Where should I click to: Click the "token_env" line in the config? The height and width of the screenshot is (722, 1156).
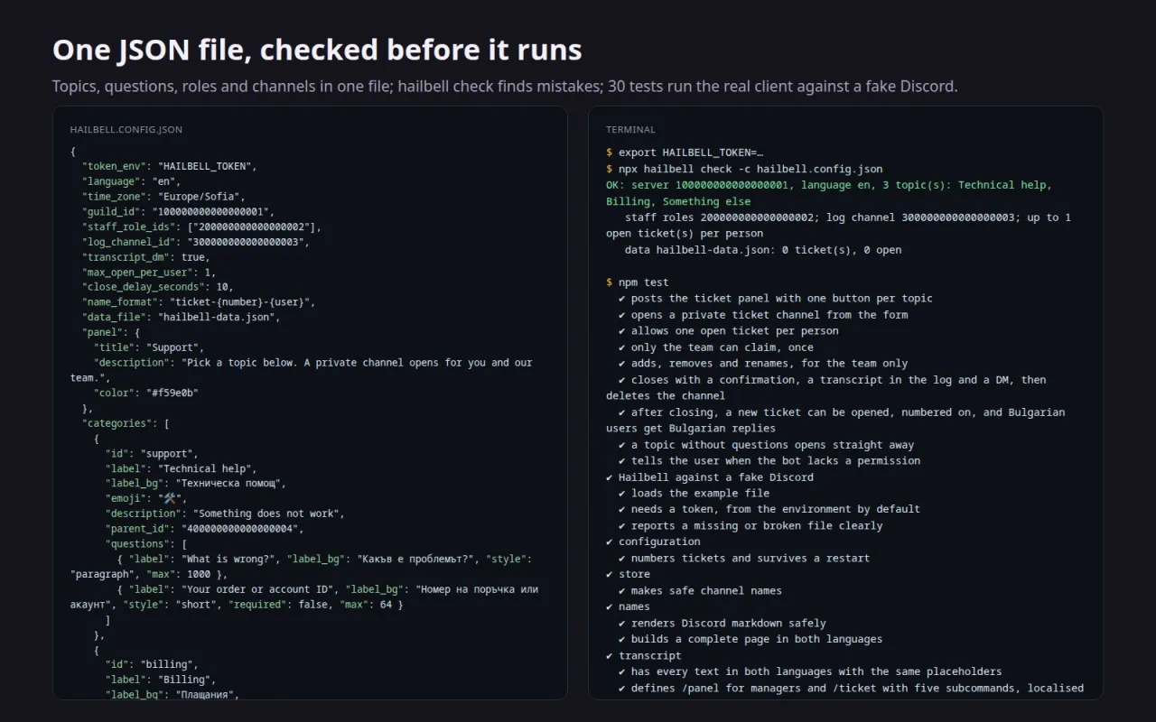coord(170,167)
